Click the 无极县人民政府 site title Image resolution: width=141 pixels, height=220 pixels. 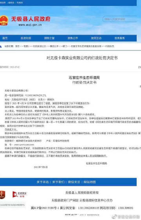[31, 19]
